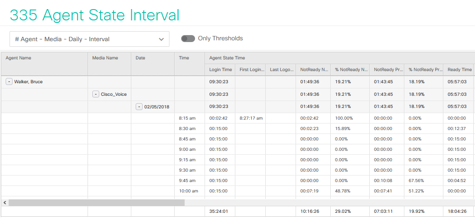The width and height of the screenshot is (475, 218).
Task: Click the Ready Time column header
Action: click(459, 70)
